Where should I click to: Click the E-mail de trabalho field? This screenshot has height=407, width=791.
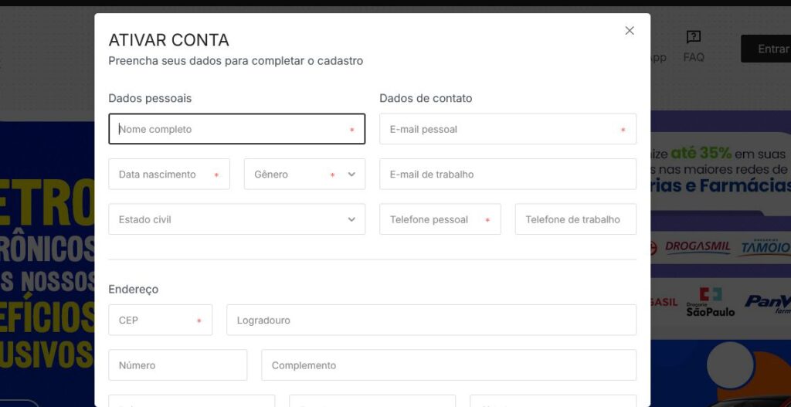(508, 175)
